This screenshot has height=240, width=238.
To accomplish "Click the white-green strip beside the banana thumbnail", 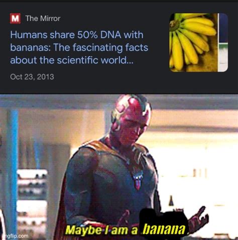I will [x=223, y=42].
